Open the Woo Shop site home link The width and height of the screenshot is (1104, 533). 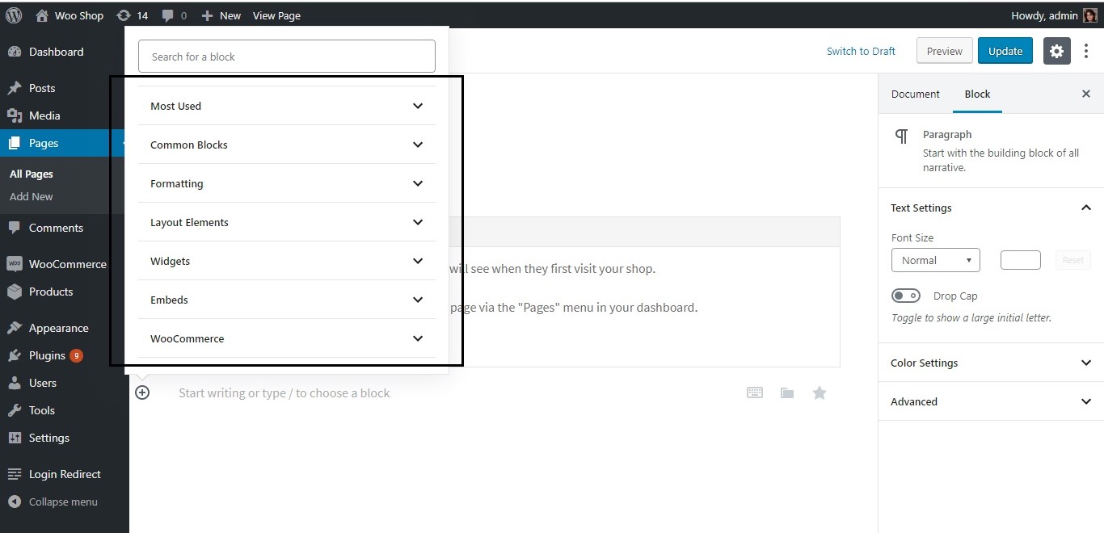click(x=70, y=15)
